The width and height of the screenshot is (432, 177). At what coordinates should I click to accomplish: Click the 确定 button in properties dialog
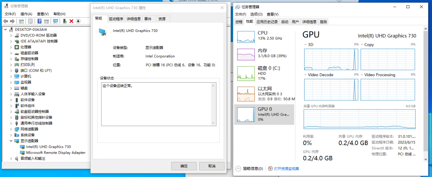[x=184, y=166]
